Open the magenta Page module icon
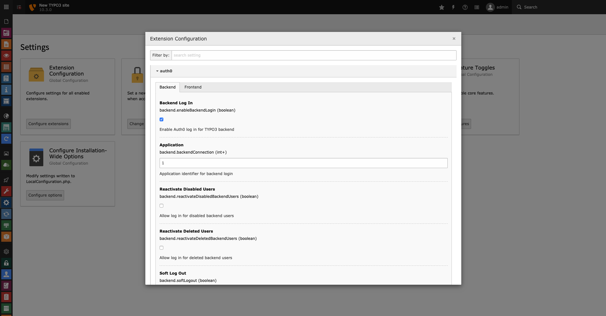Image resolution: width=606 pixels, height=316 pixels. tap(6, 33)
